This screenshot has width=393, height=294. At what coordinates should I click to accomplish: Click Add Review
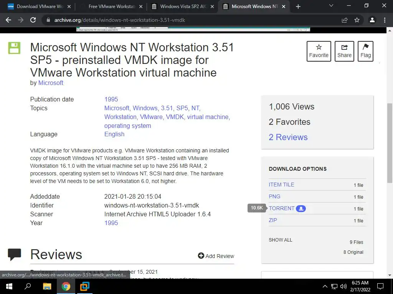click(x=216, y=256)
